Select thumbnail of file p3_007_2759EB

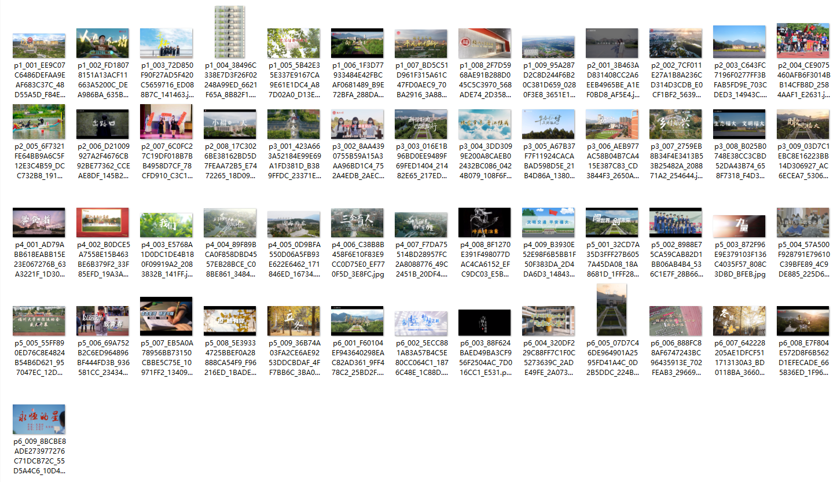click(676, 124)
